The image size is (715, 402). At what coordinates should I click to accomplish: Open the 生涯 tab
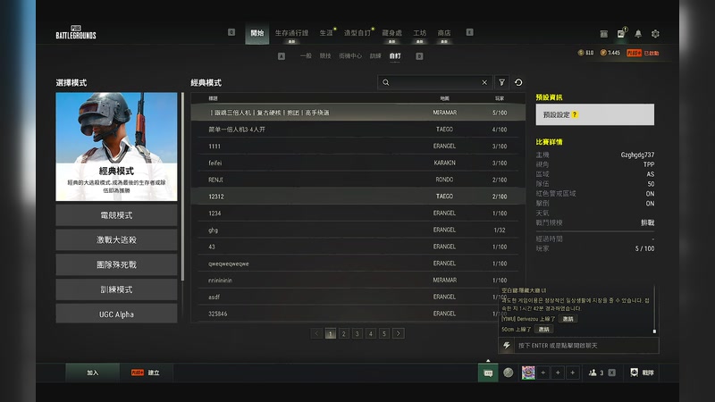pos(326,33)
